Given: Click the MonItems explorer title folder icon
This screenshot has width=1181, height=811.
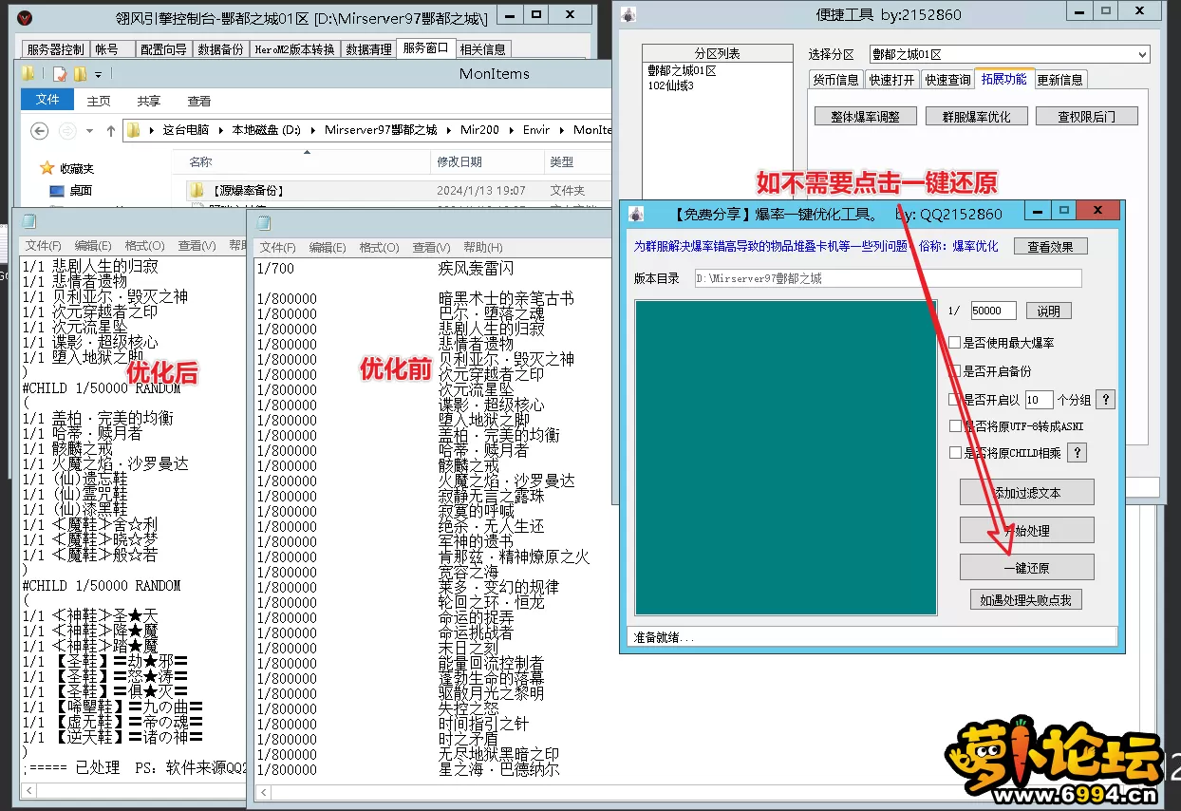Looking at the screenshot, I should click(x=28, y=73).
